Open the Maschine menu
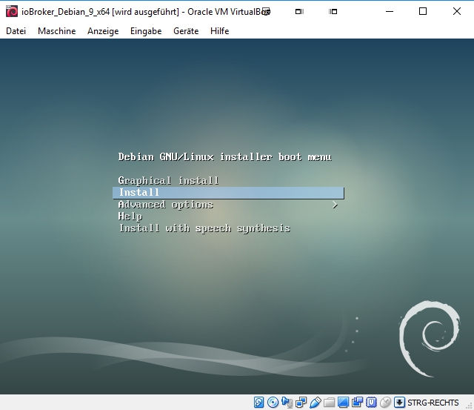Screen dimensions: 474x410 click(56, 31)
